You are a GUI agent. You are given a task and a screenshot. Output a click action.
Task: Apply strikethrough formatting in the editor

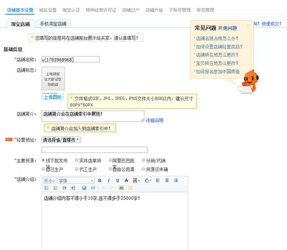pyautogui.click(x=126, y=180)
